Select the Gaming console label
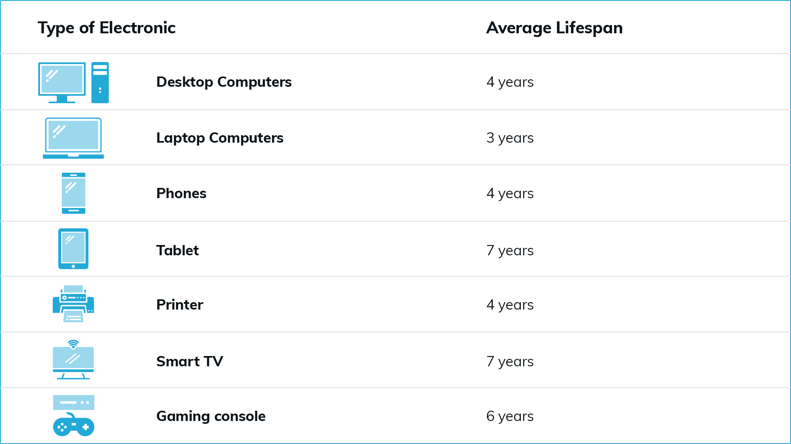This screenshot has height=444, width=791. pyautogui.click(x=211, y=416)
